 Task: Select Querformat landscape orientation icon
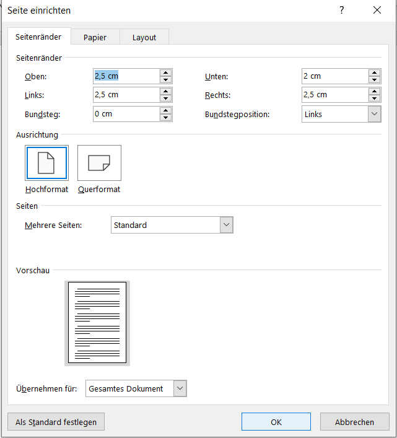click(99, 163)
